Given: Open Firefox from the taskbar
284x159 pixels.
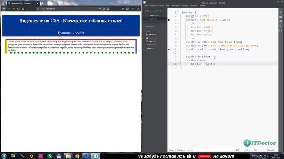Looking at the screenshot, I should point(87,156).
